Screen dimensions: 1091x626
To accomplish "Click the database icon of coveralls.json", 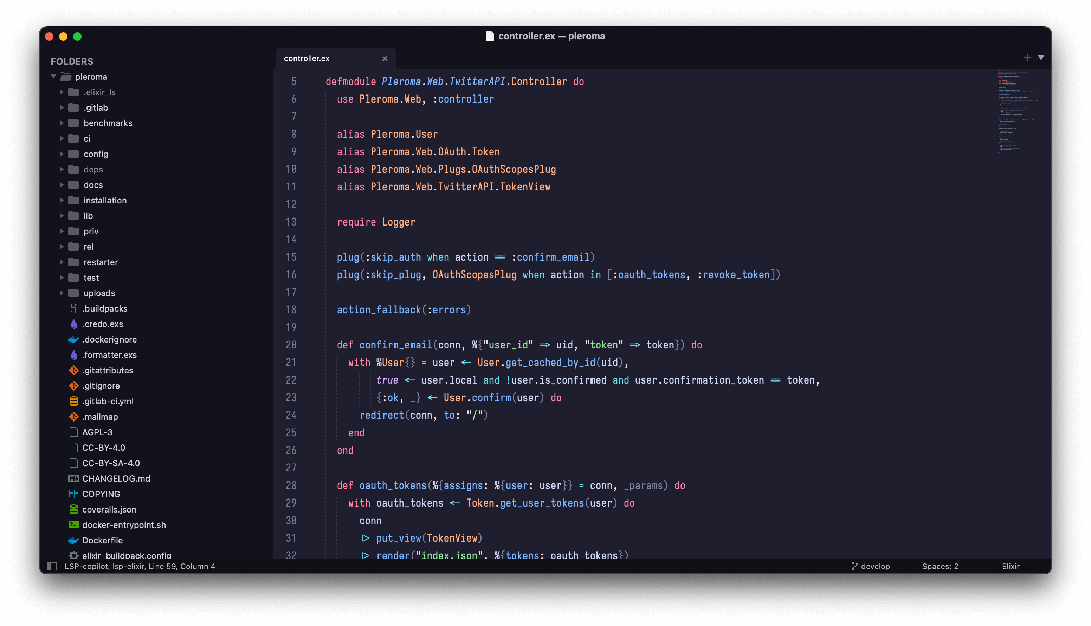I will 73,509.
